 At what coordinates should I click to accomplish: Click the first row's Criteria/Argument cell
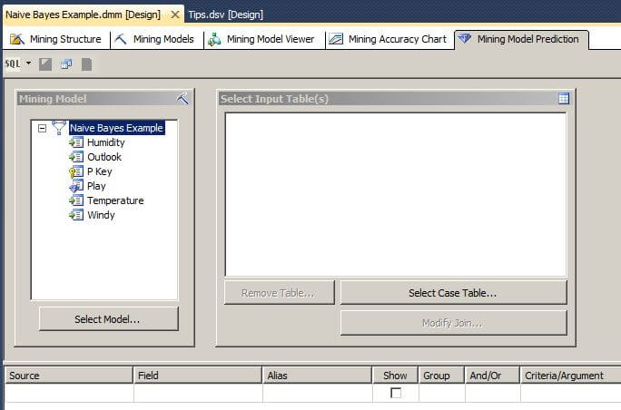[x=571, y=393]
